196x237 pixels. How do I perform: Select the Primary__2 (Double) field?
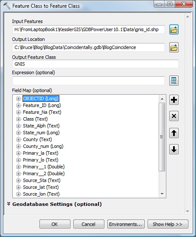click(44, 173)
